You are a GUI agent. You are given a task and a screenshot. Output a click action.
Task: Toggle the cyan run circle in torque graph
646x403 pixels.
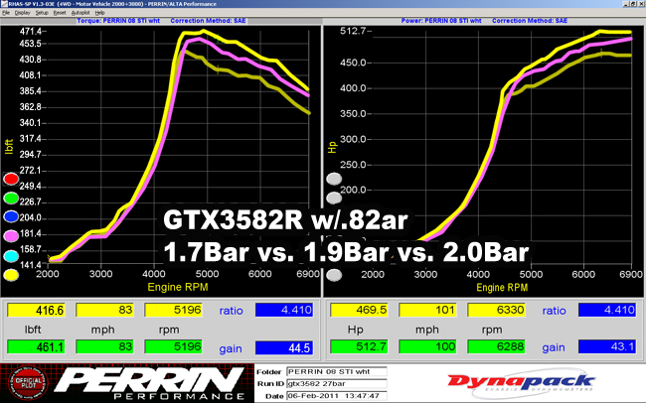[11, 256]
